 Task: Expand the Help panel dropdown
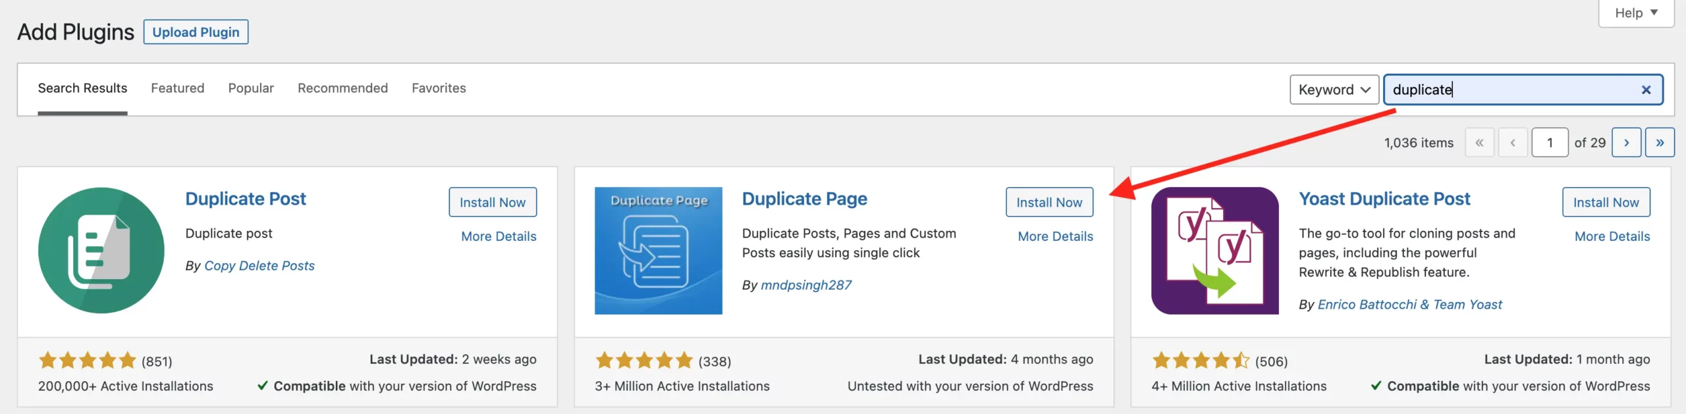coord(1636,13)
